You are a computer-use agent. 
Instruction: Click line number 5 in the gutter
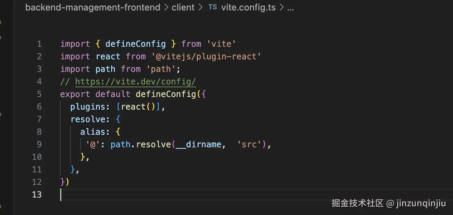coord(39,94)
